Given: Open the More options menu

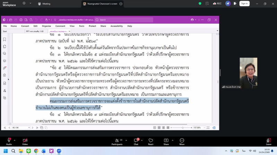Looking at the screenshot, I should point(182,141).
